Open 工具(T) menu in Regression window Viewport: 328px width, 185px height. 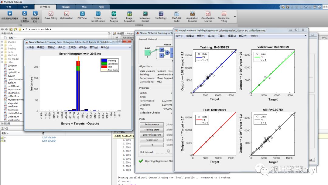(x=221, y=36)
